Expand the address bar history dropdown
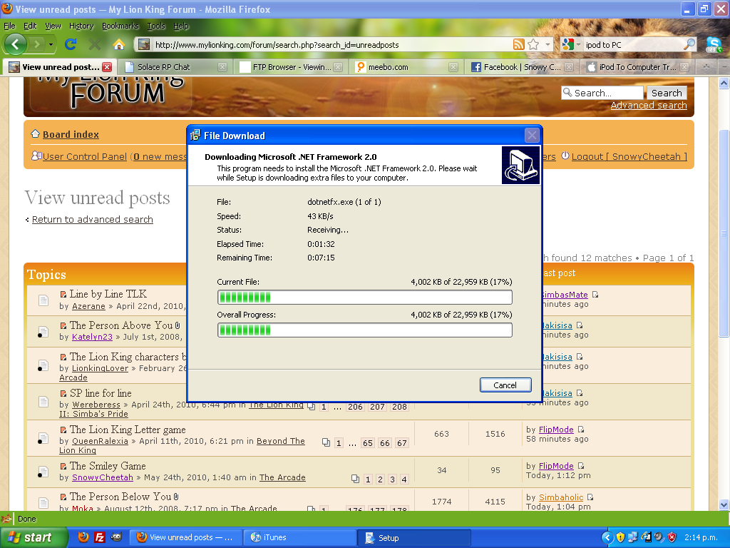 548,45
